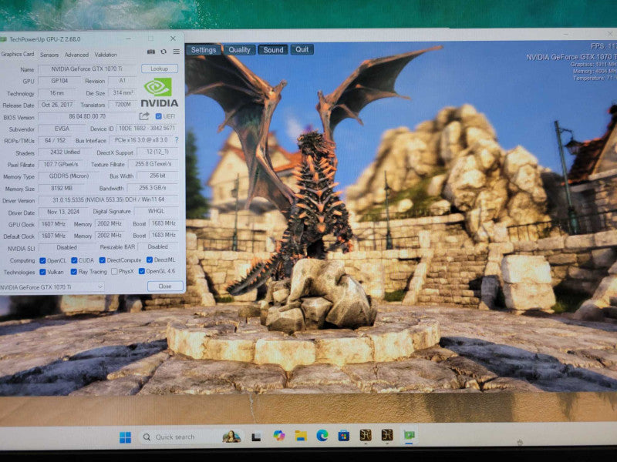Open the Settings menu in the benchmark window

pyautogui.click(x=204, y=50)
